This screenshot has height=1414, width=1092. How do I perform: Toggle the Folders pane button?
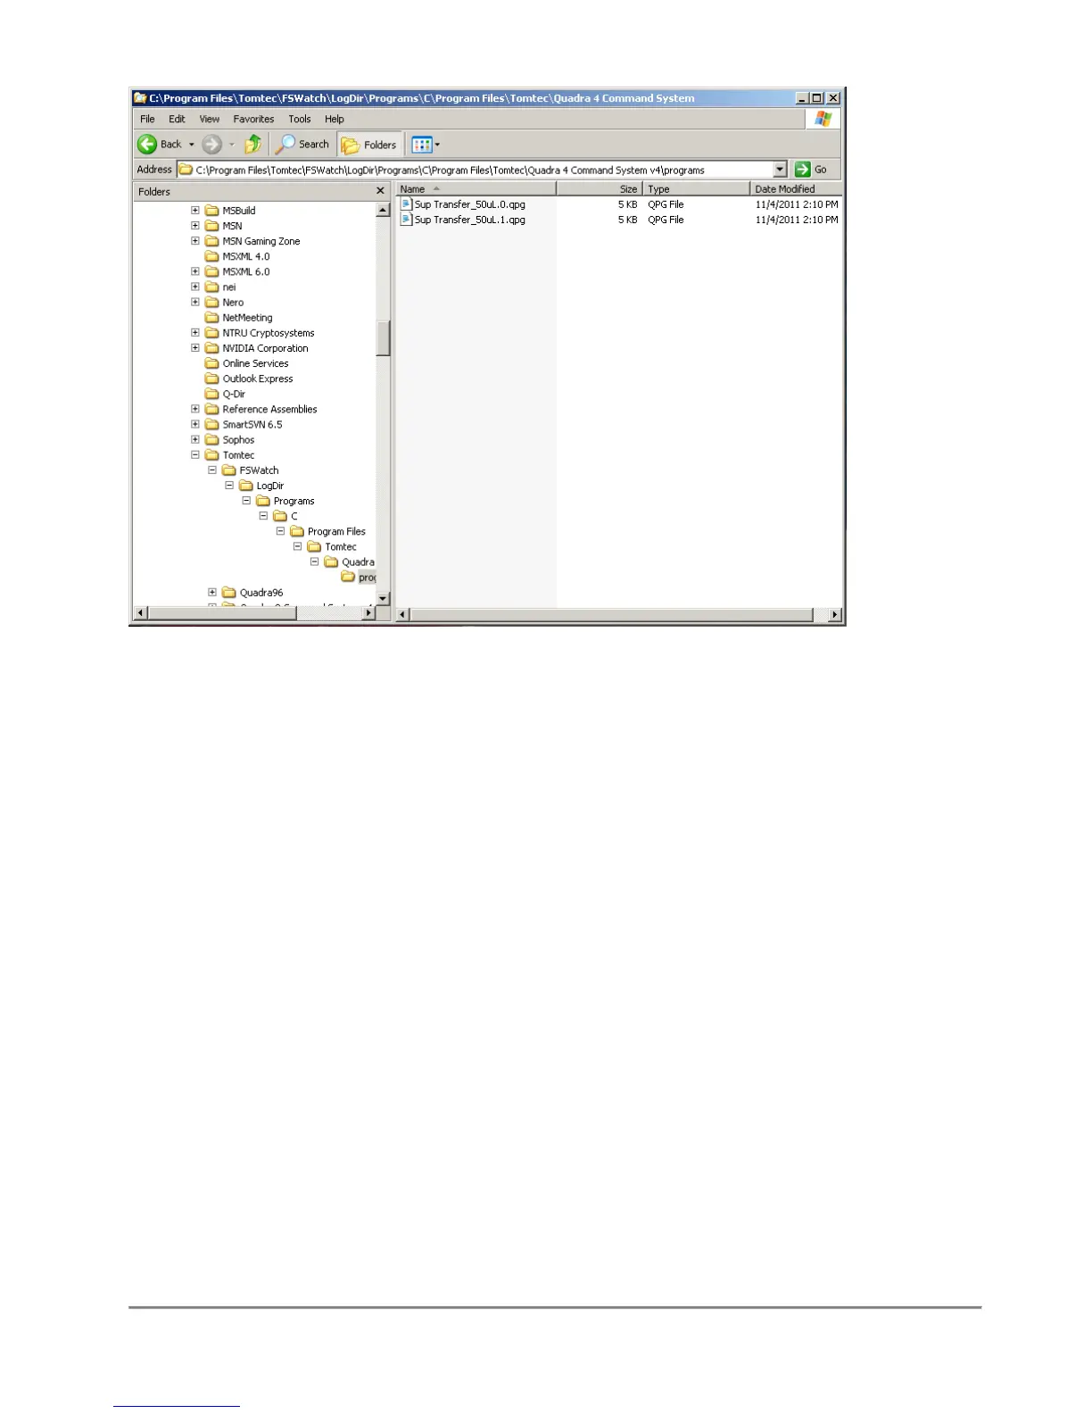369,145
